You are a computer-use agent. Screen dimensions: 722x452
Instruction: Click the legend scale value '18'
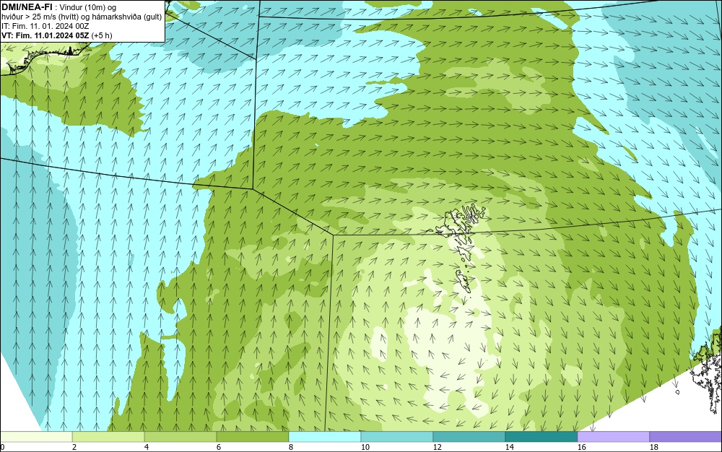(653, 447)
